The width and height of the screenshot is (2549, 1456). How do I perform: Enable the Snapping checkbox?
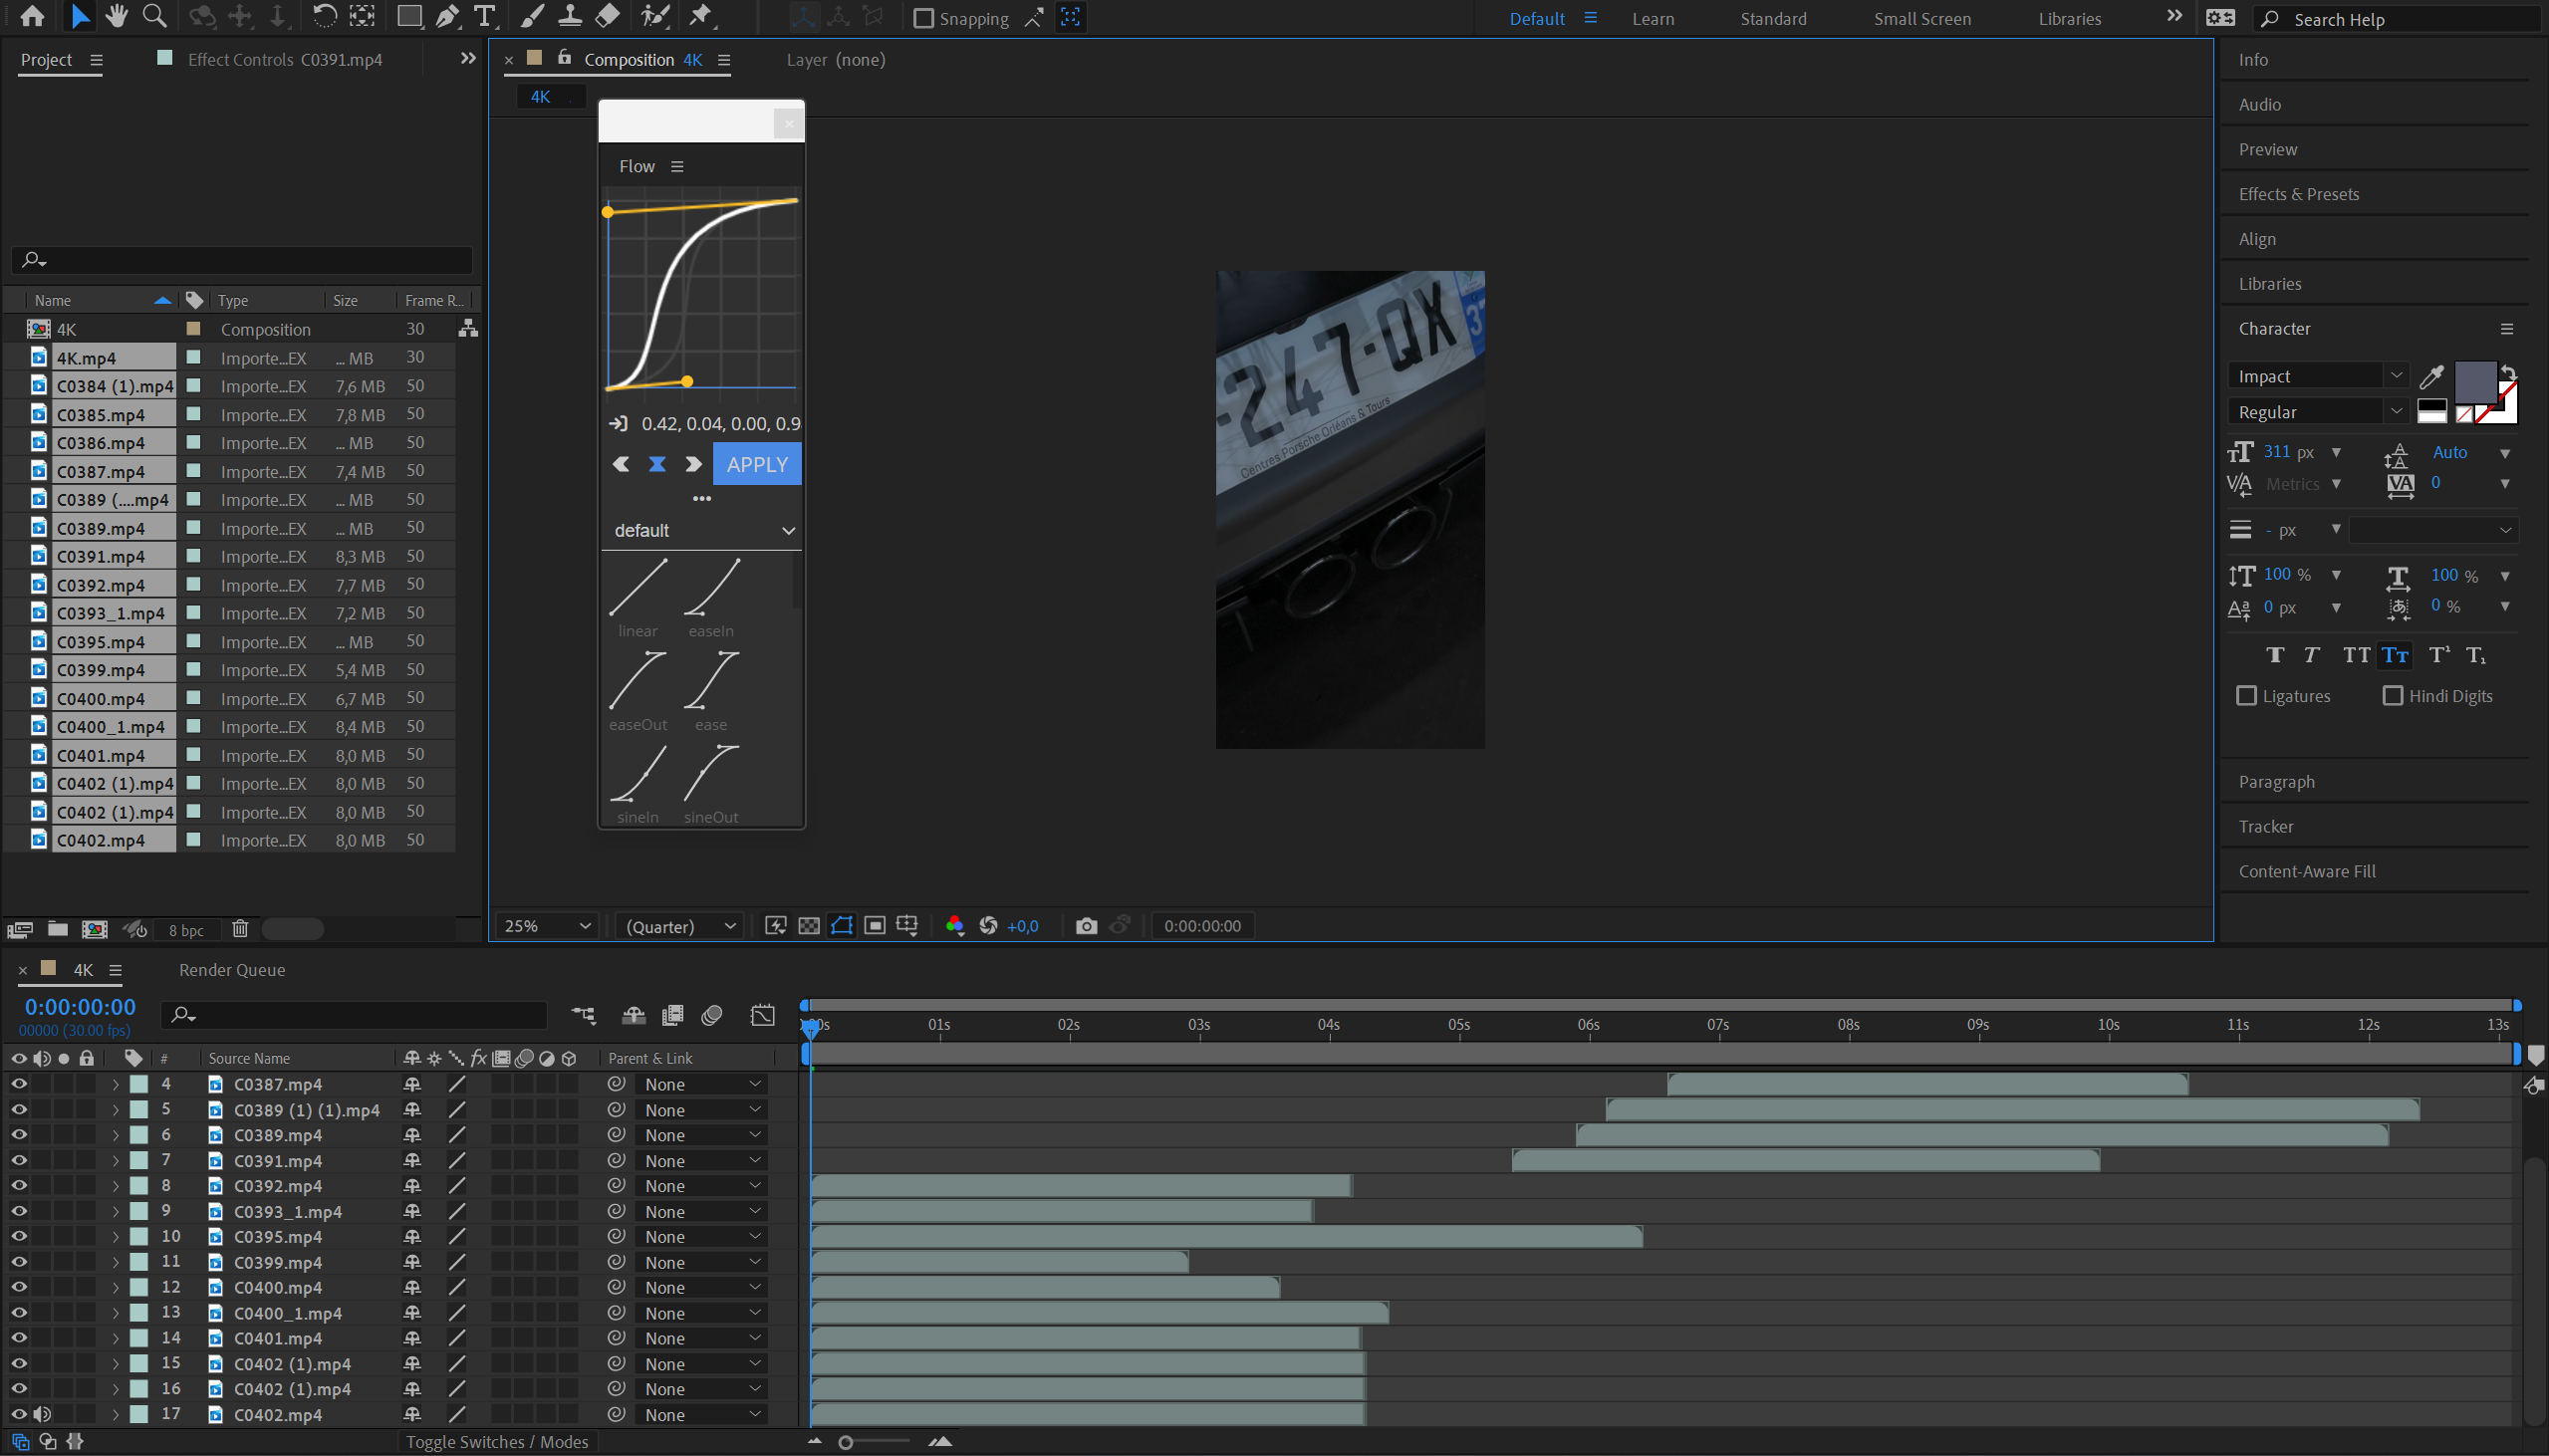click(924, 18)
